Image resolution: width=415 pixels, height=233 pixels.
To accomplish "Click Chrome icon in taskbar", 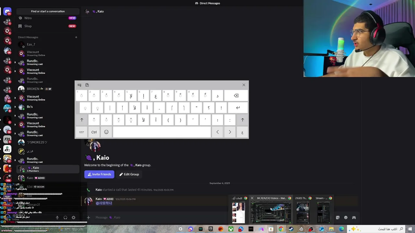I will coord(281,229).
